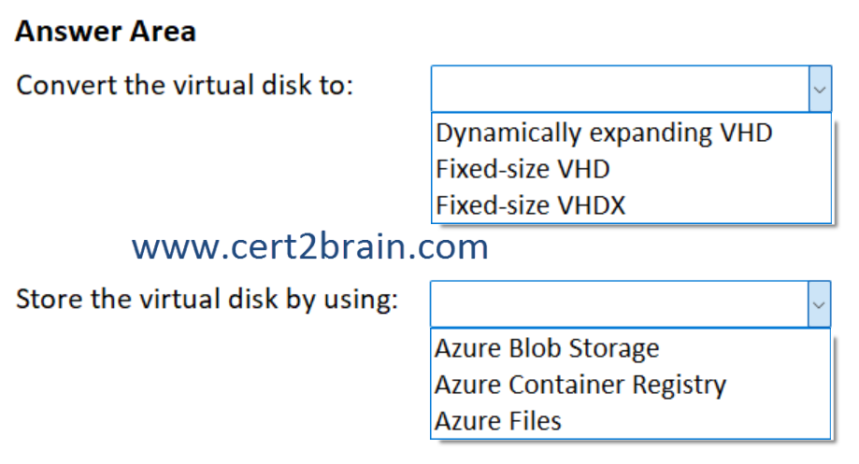The width and height of the screenshot is (859, 464).
Task: Choose Azure Container Registry option
Action: 580,384
